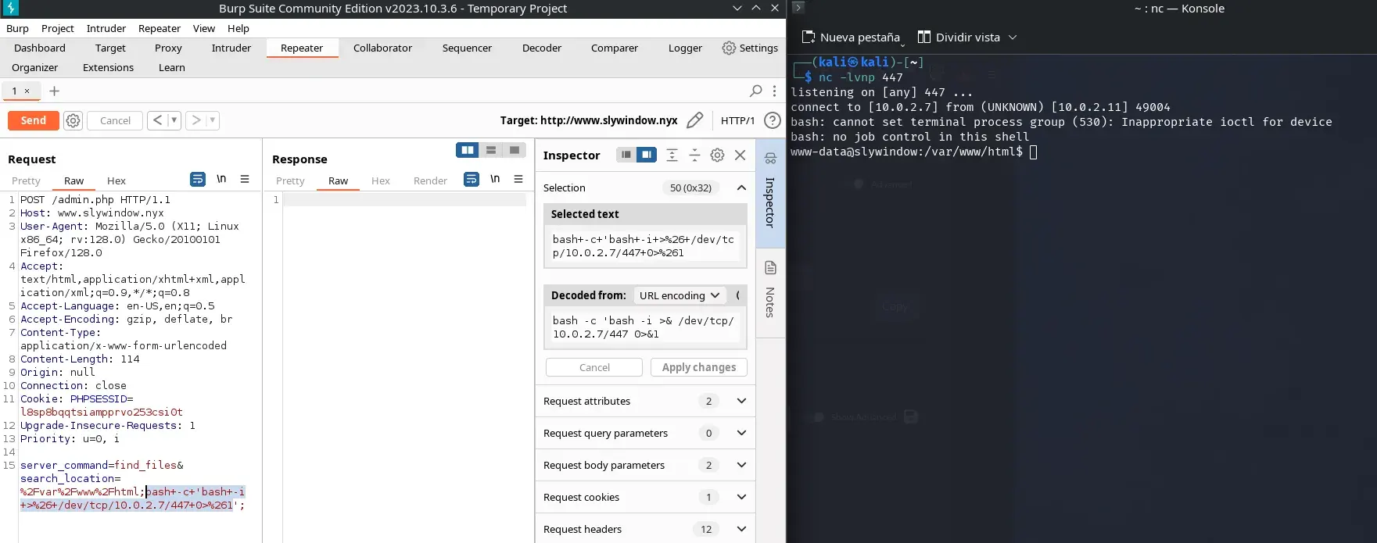The image size is (1377, 543).
Task: Open the Repeater tab bar kebab menu
Action: 774,91
